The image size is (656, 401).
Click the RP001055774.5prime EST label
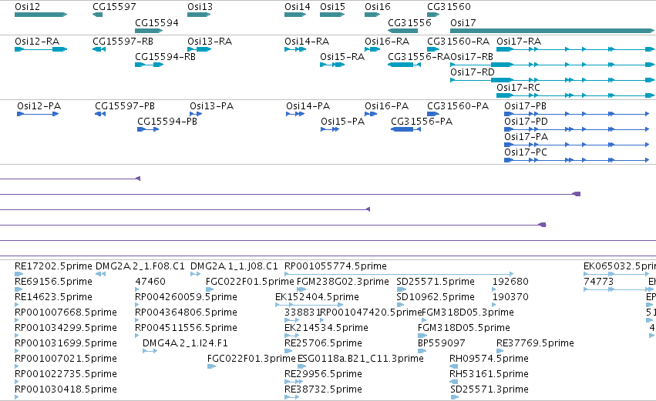pyautogui.click(x=335, y=266)
